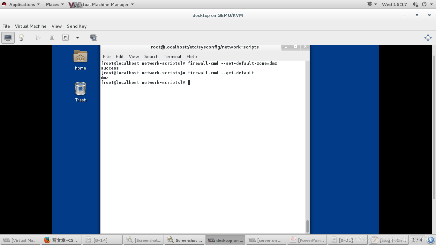Show the graphical console view icon
The width and height of the screenshot is (436, 245).
coord(8,38)
